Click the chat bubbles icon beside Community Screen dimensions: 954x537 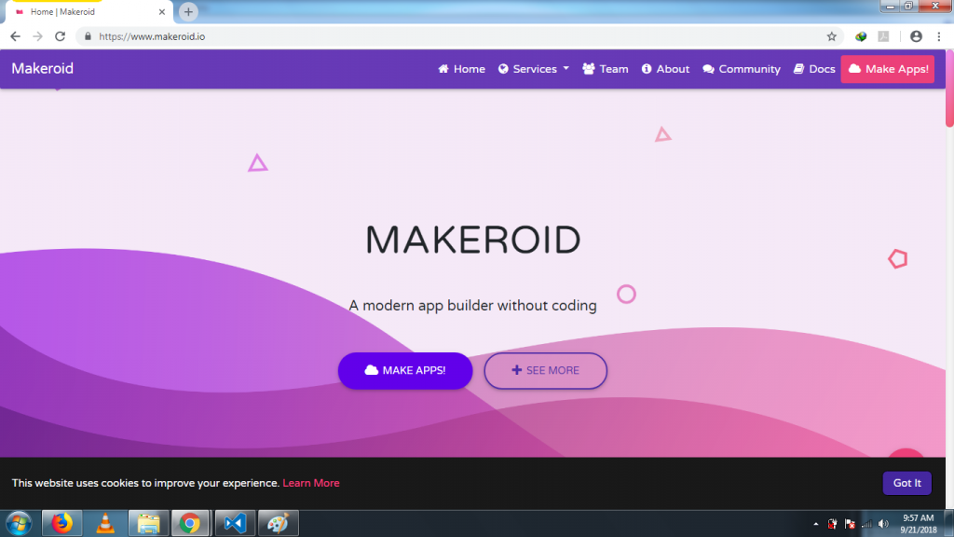[x=708, y=69]
